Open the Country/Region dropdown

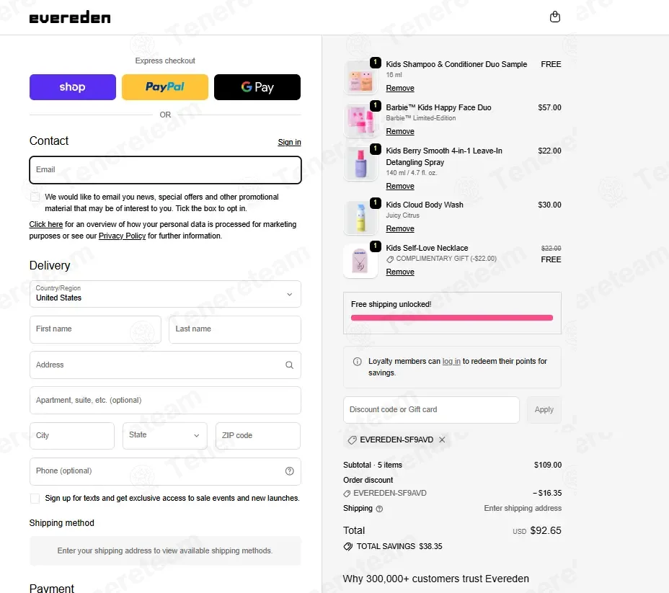pyautogui.click(x=165, y=294)
